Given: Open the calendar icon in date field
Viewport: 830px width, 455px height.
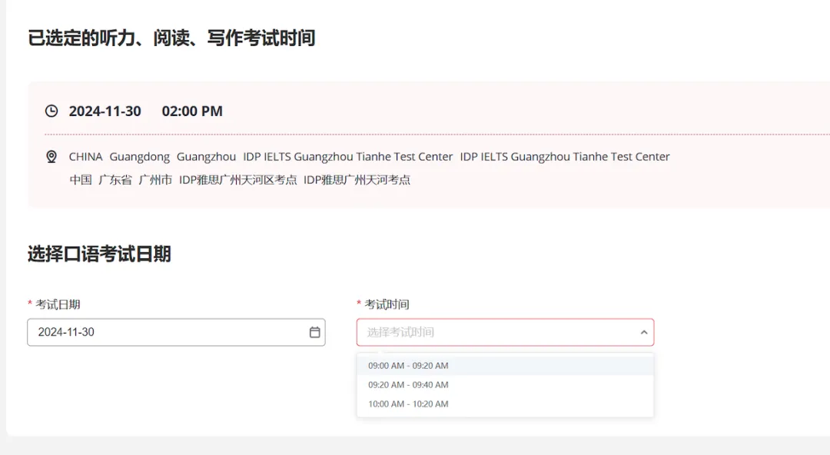Looking at the screenshot, I should pos(314,332).
